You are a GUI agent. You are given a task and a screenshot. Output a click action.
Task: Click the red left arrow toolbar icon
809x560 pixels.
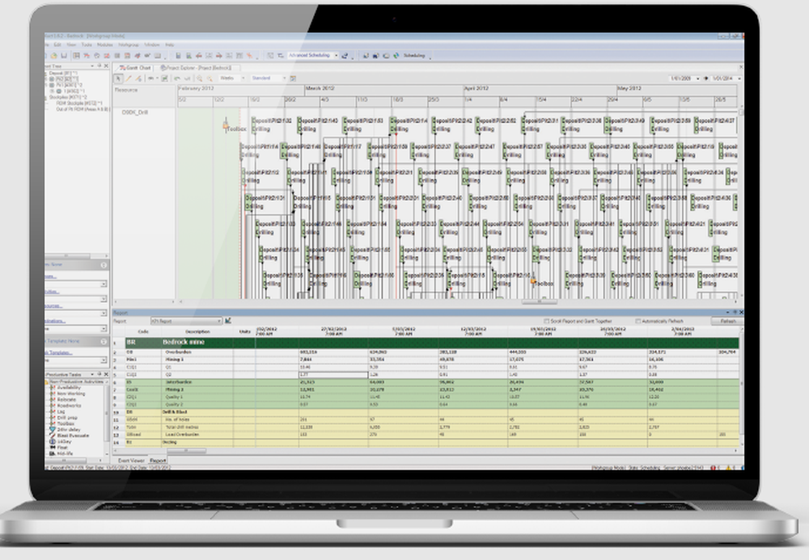199,56
